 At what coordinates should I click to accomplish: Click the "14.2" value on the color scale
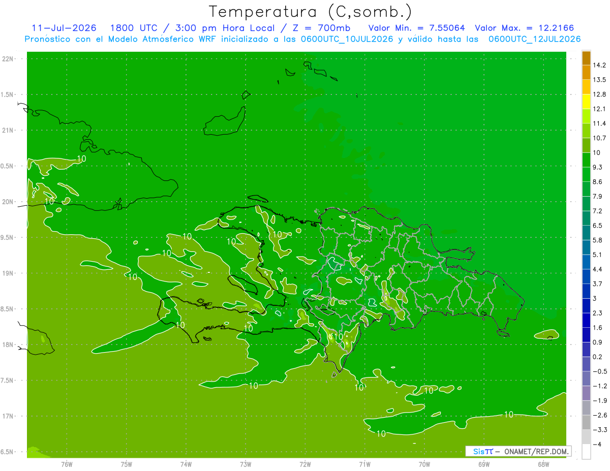click(x=599, y=65)
